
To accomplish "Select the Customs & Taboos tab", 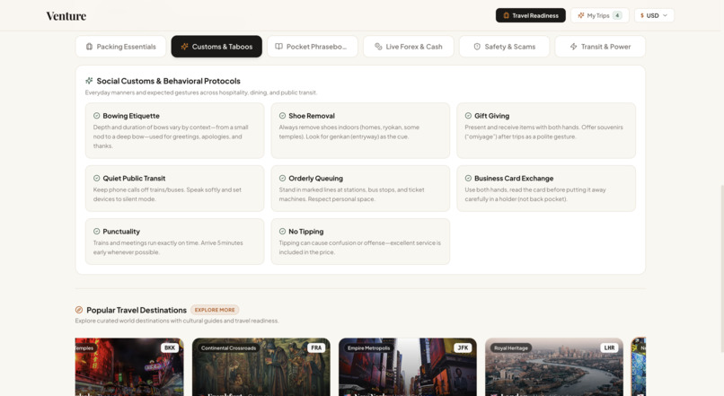I will (x=216, y=47).
